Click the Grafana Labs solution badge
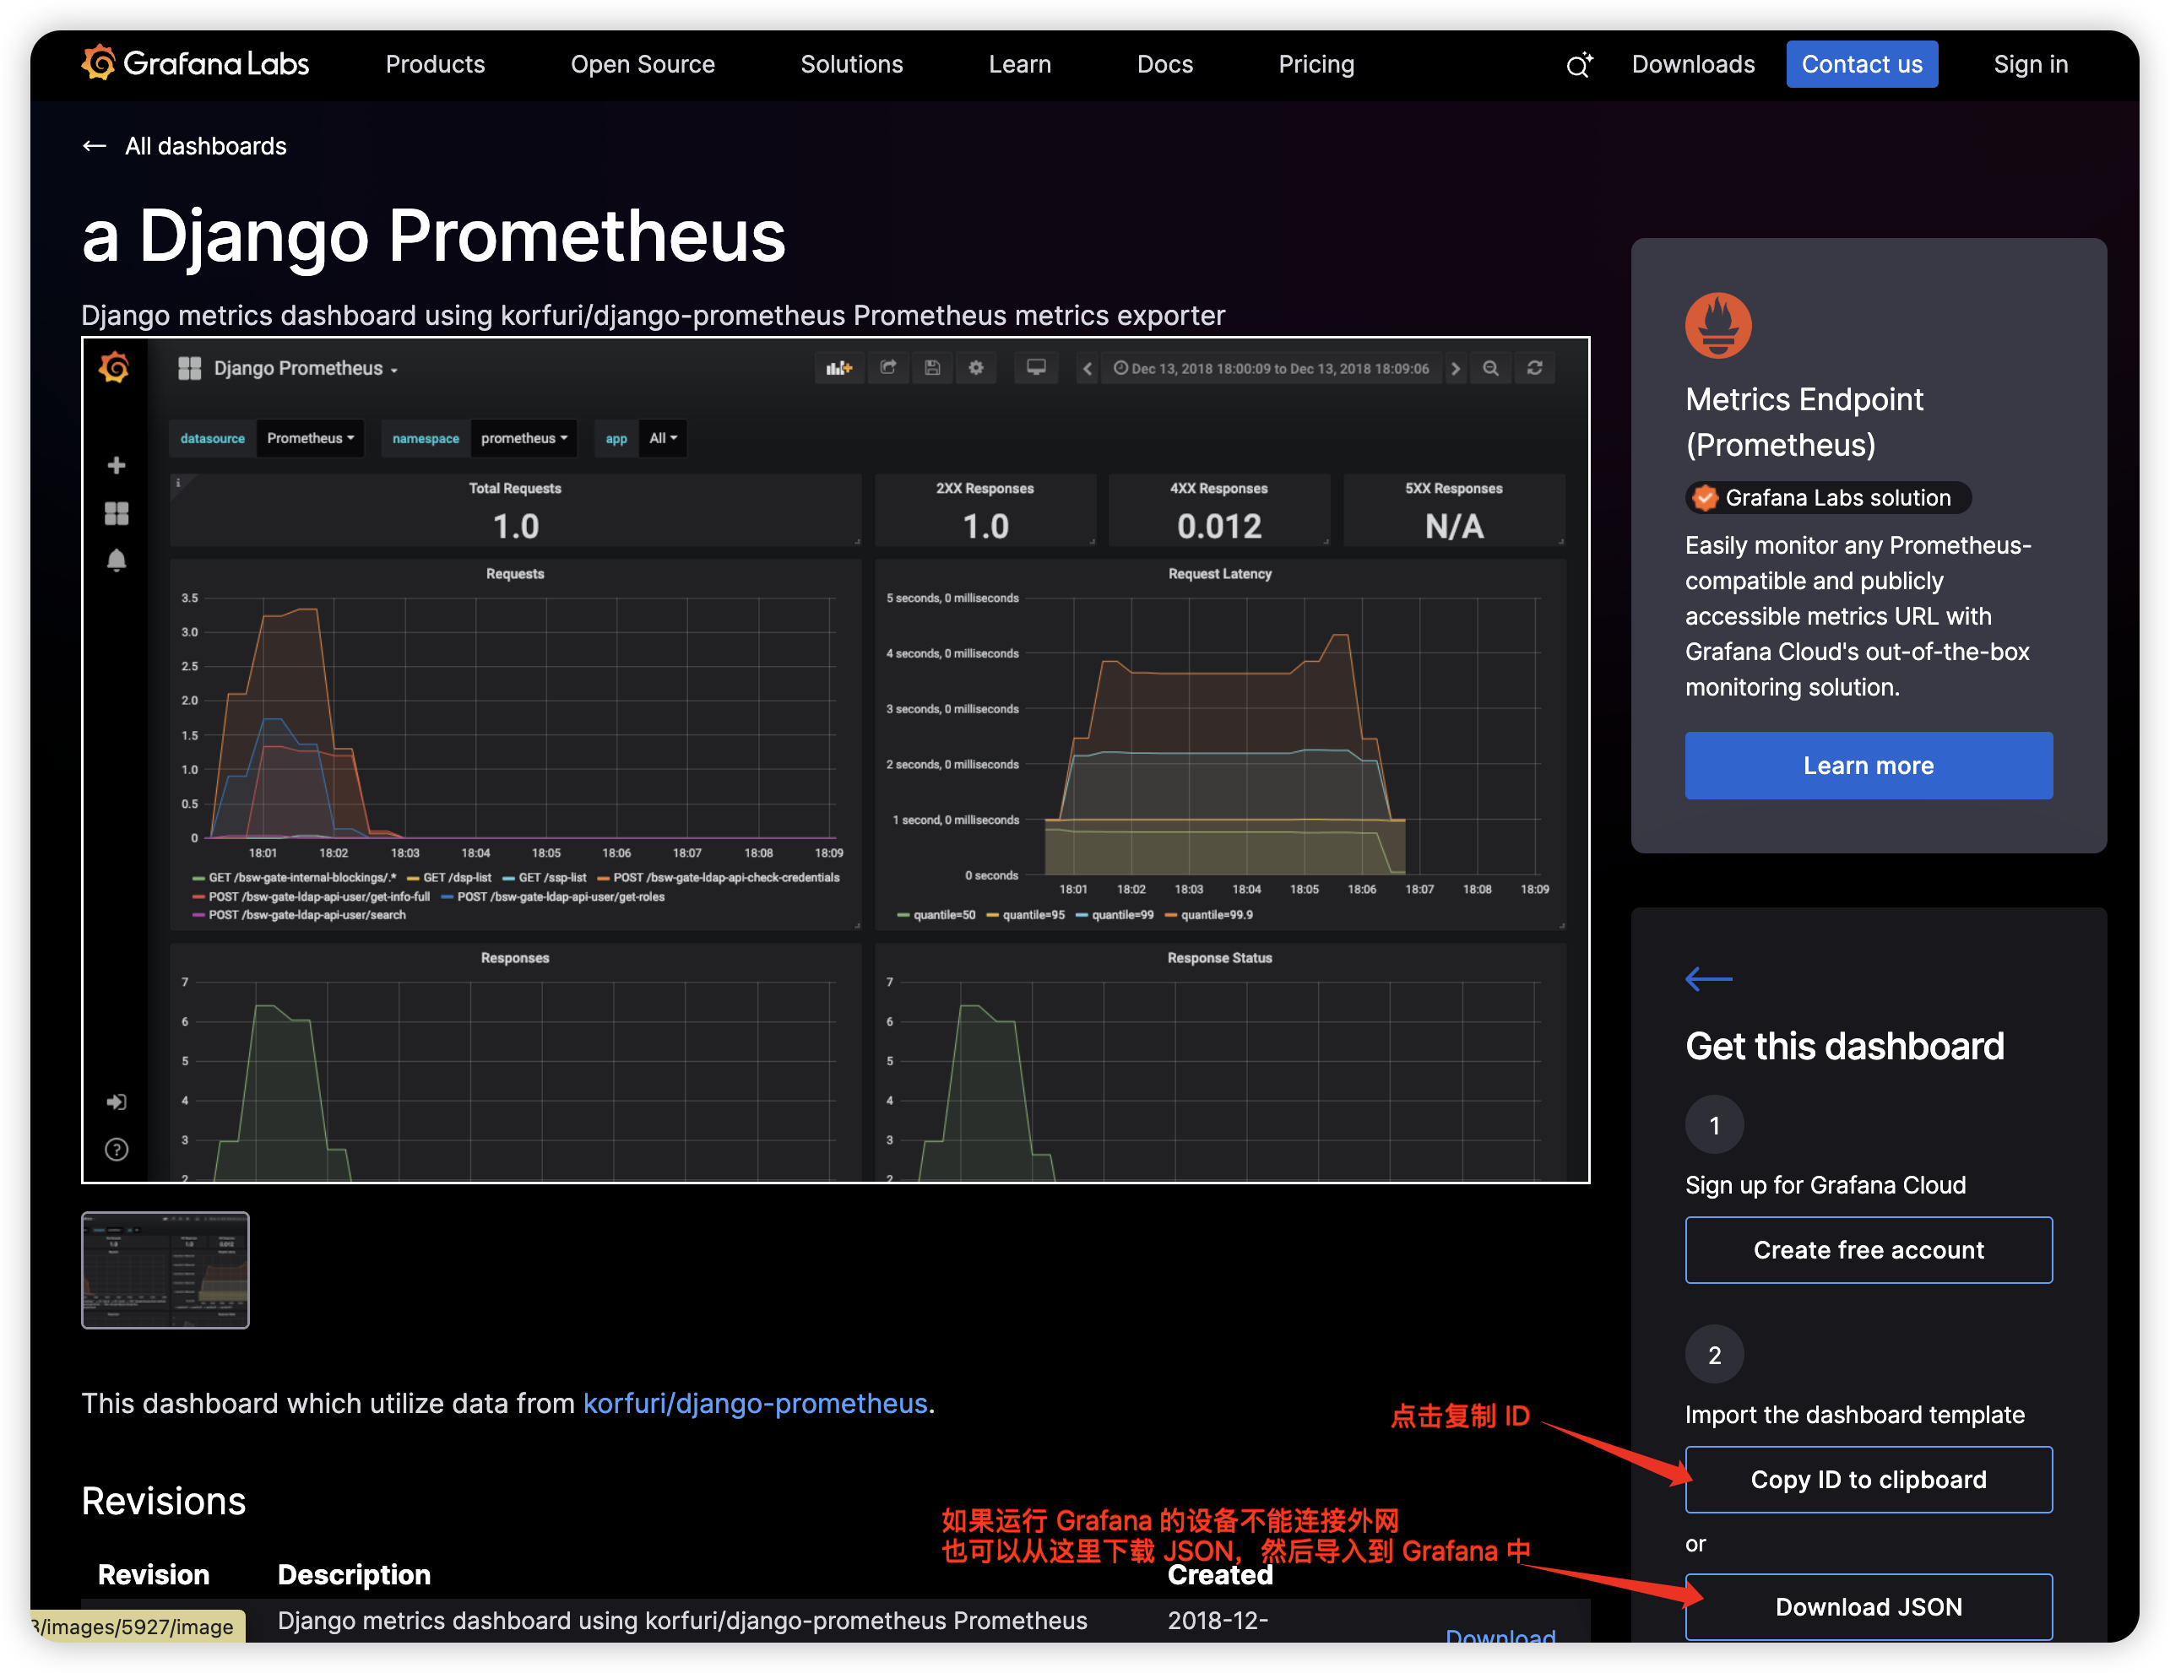The width and height of the screenshot is (2170, 1673). pos(1827,498)
